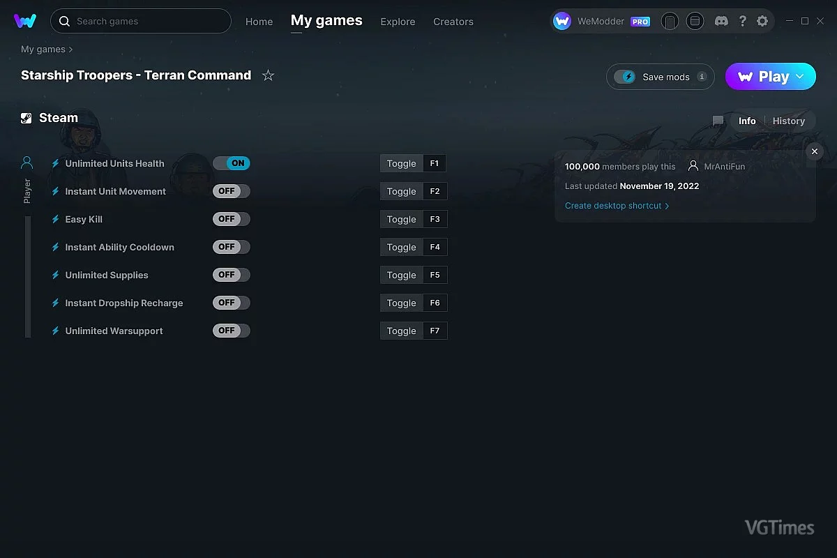This screenshot has width=837, height=558.
Task: Click Toggle button for F7 hotkey
Action: (401, 331)
